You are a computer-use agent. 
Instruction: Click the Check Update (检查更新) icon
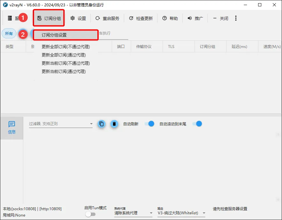131,18
